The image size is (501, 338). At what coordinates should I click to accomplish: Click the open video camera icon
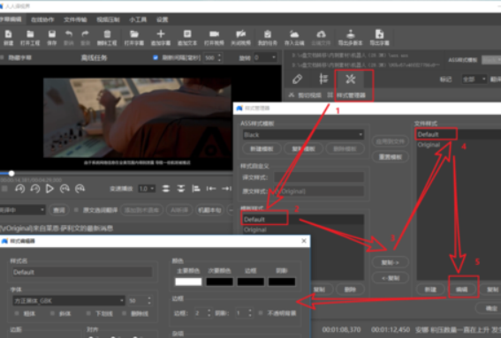pyautogui.click(x=214, y=34)
